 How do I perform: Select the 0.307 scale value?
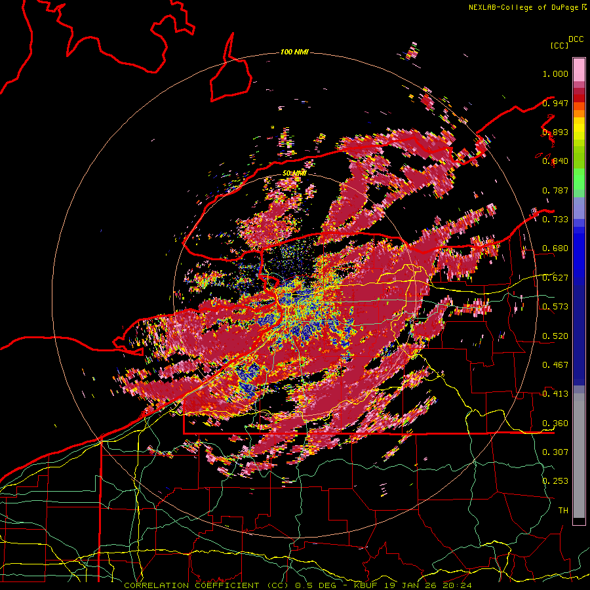555,452
